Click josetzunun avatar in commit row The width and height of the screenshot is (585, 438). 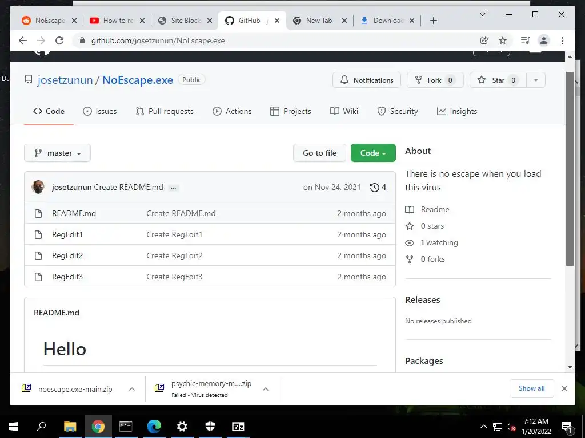pos(38,187)
